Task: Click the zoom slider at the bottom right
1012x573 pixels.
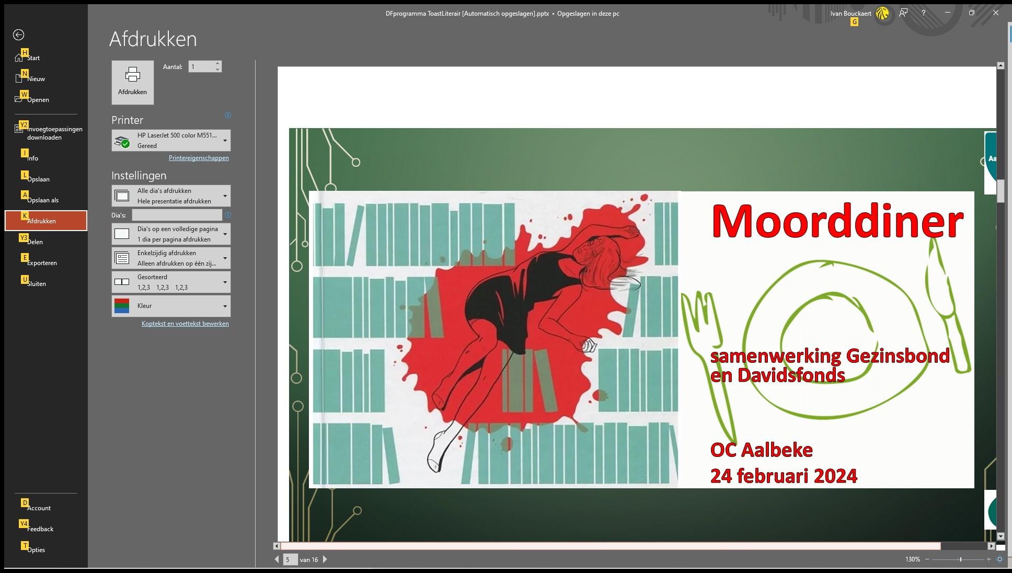Action: point(960,559)
